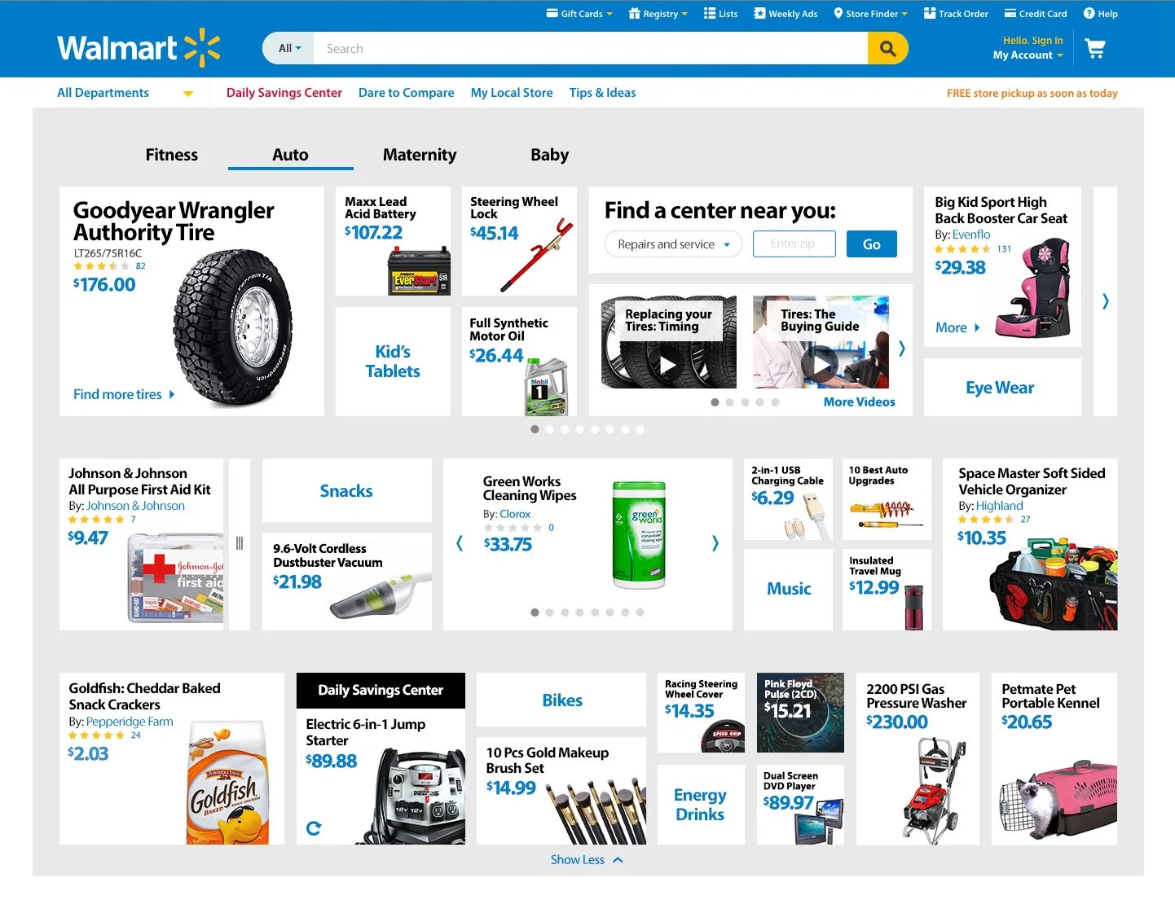Click the Gift Cards icon in top bar
1175x913 pixels.
(552, 14)
